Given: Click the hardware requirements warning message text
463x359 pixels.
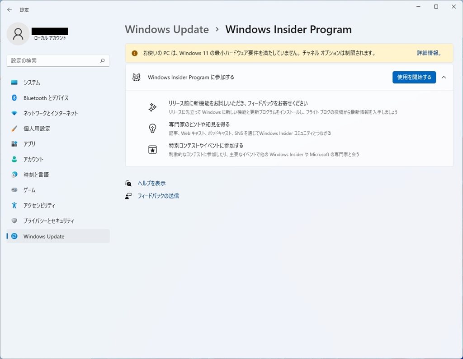Looking at the screenshot, I should (259, 53).
